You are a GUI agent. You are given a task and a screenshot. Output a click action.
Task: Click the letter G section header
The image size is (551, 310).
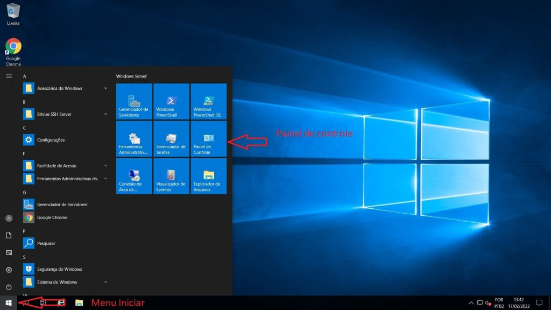click(x=24, y=193)
